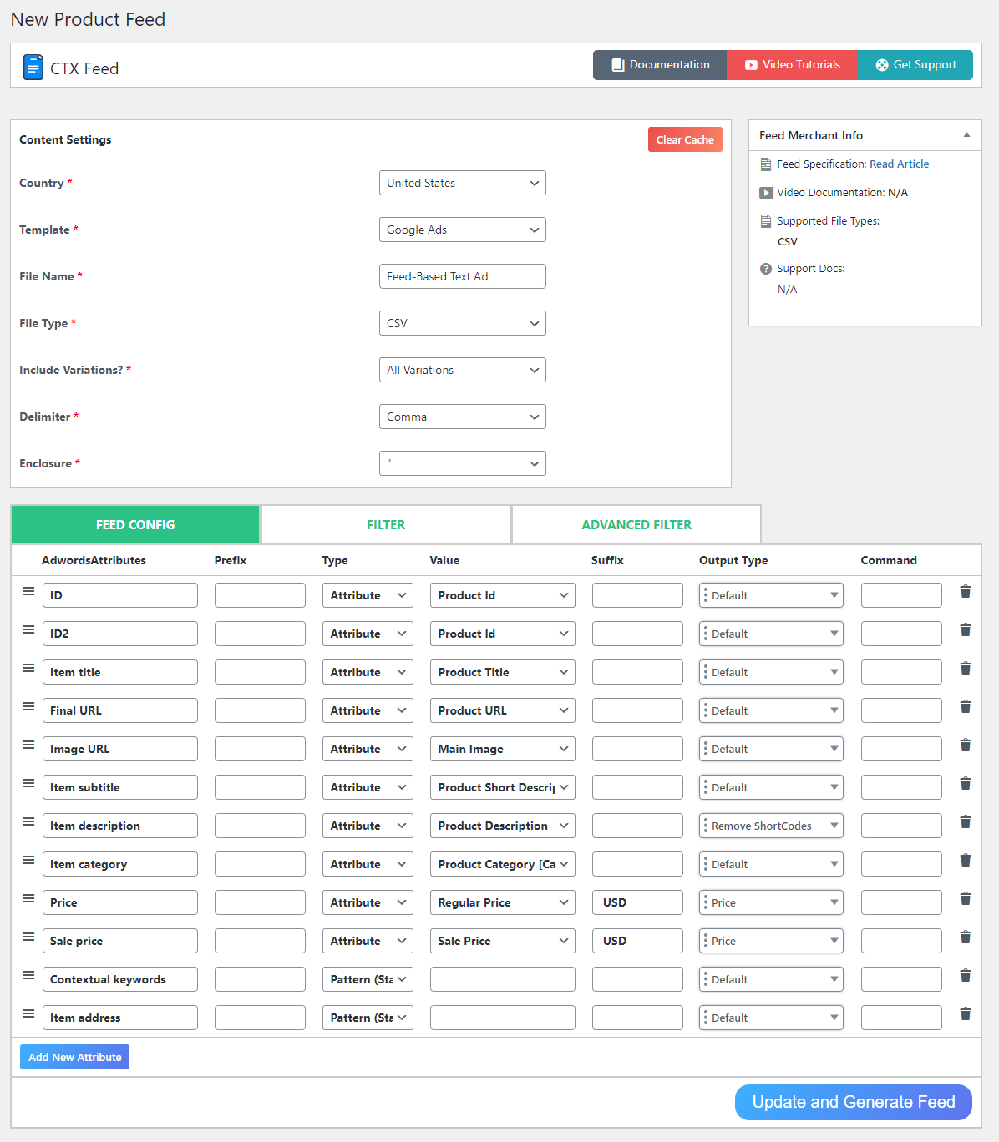Remove the Sale price row

966,937
